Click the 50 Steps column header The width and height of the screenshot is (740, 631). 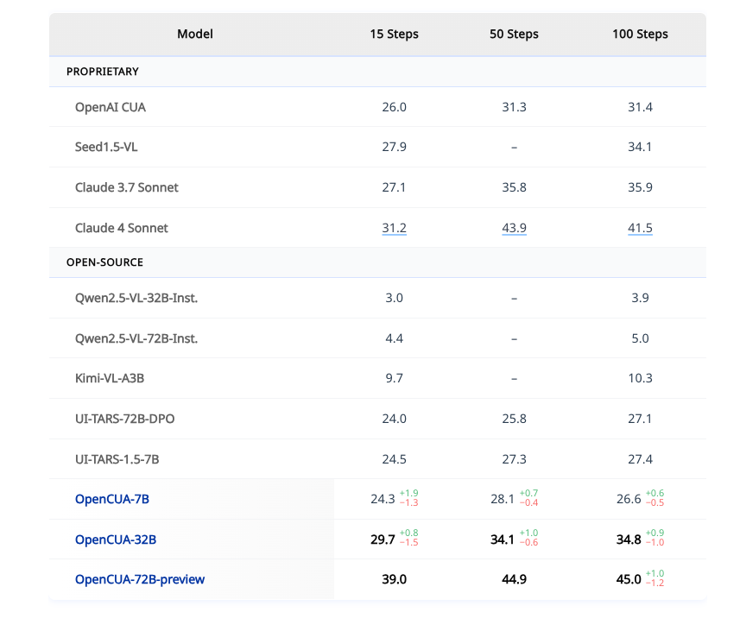pos(514,35)
